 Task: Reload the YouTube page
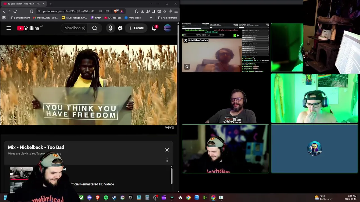pos(15,11)
